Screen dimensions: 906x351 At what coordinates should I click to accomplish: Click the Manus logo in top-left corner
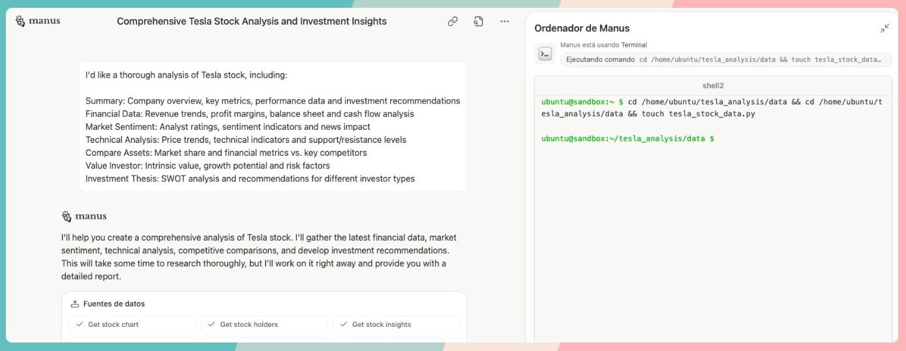(x=37, y=21)
